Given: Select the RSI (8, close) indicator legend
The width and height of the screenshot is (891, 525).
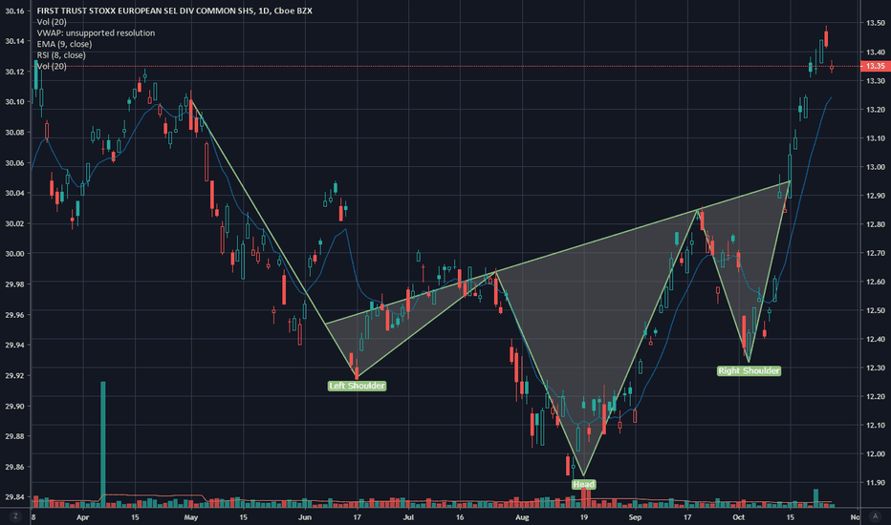Looking at the screenshot, I should pos(61,55).
